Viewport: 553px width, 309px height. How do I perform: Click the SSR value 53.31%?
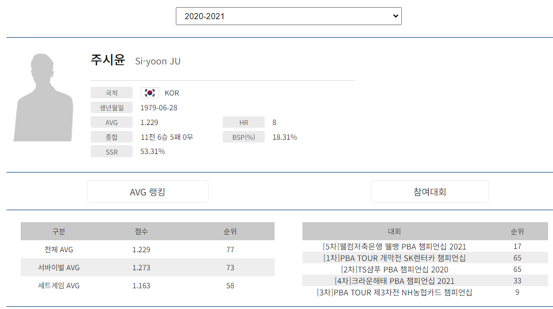[x=153, y=151]
